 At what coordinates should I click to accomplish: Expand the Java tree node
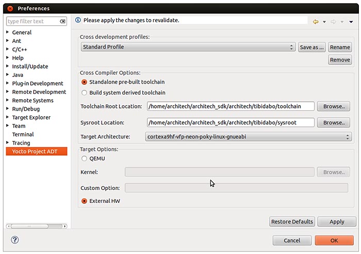tap(8, 75)
